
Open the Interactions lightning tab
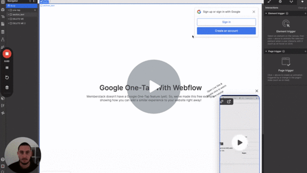click(x=302, y=2)
